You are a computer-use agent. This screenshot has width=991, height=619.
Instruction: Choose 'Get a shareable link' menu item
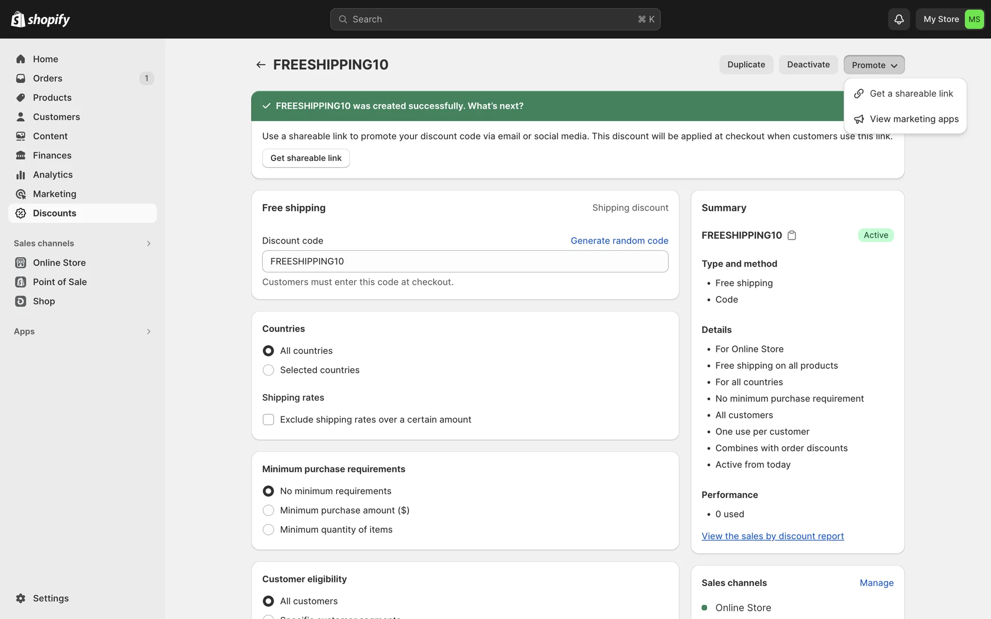coord(910,93)
